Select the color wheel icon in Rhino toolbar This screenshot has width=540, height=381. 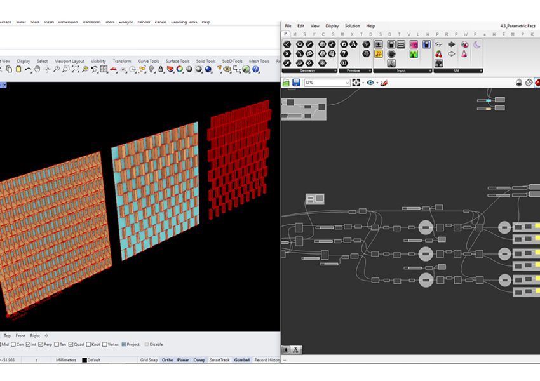coord(180,69)
